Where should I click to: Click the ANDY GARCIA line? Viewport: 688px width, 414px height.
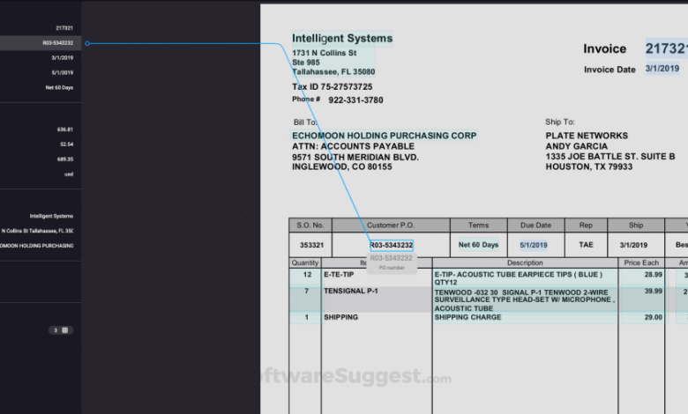577,146
